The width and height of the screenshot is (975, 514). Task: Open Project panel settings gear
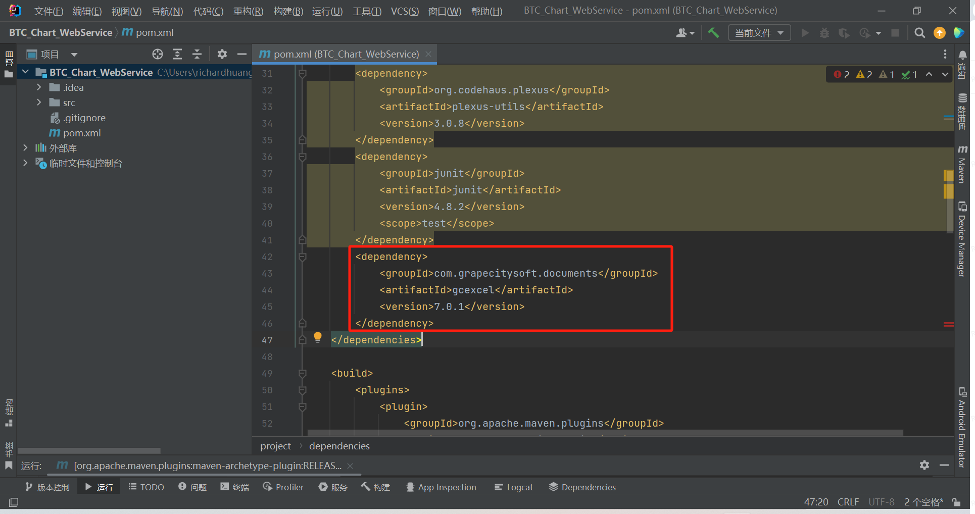222,54
